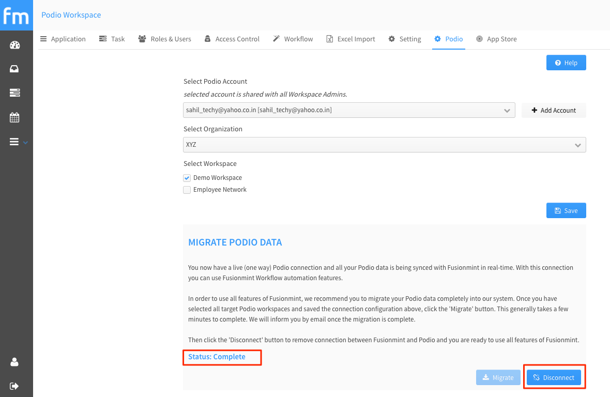The image size is (610, 397).
Task: Open the Podio Workspace title link
Action: pyautogui.click(x=71, y=15)
